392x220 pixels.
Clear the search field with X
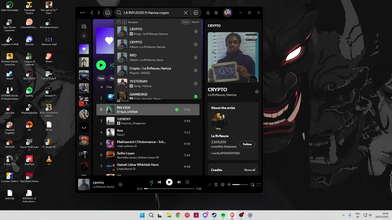186,13
